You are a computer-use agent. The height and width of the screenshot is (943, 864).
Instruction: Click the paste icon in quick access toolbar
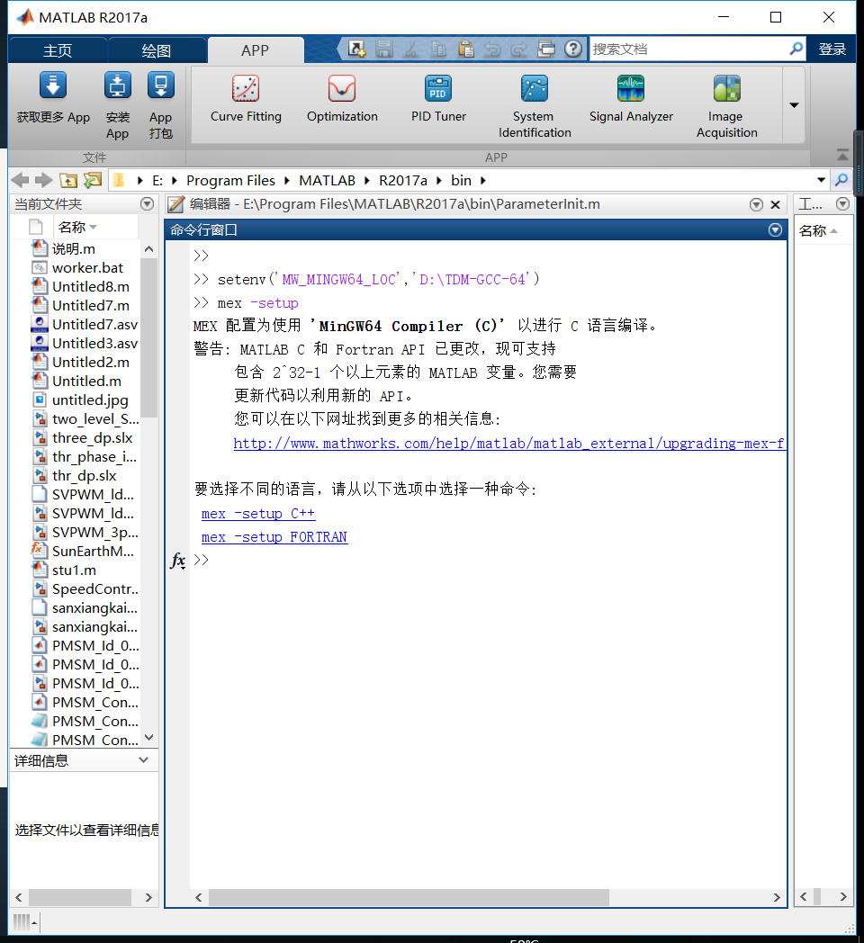(x=466, y=49)
